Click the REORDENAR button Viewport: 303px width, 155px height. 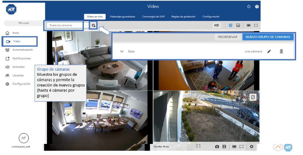pyautogui.click(x=228, y=37)
